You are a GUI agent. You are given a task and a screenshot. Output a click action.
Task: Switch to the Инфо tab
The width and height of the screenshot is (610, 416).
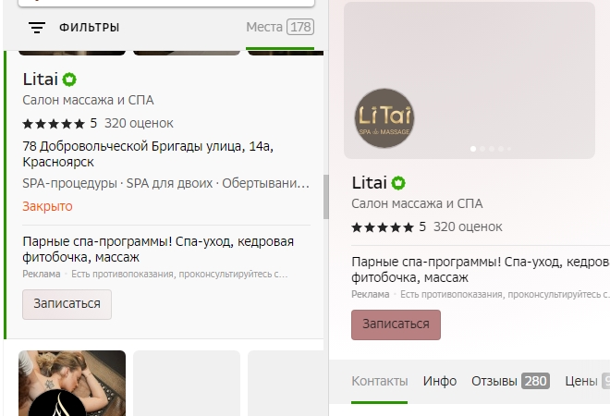coord(440,381)
